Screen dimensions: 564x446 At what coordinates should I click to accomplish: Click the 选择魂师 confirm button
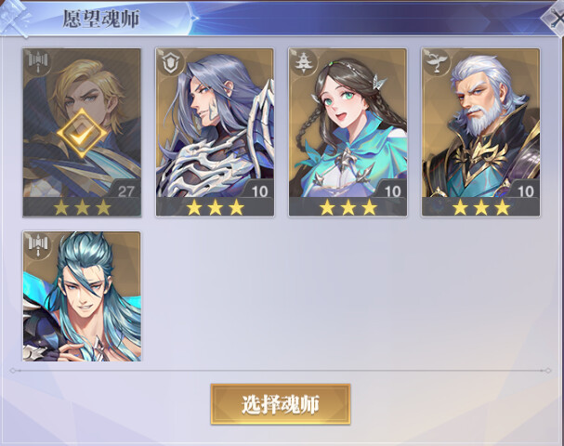point(281,404)
